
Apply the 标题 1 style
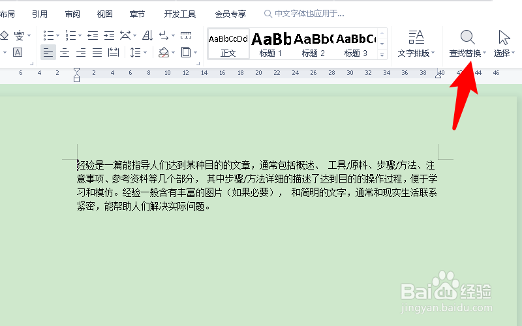pyautogui.click(x=271, y=44)
